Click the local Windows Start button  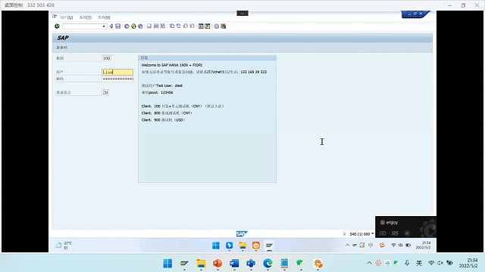[167, 264]
